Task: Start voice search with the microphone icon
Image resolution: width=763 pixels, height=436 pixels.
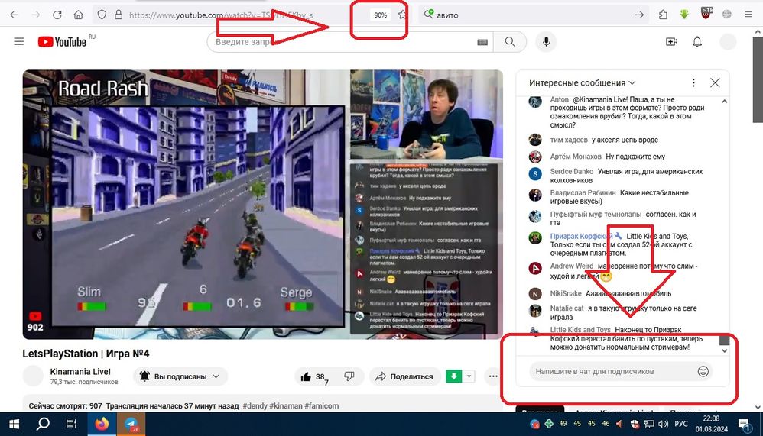Action: (x=546, y=42)
